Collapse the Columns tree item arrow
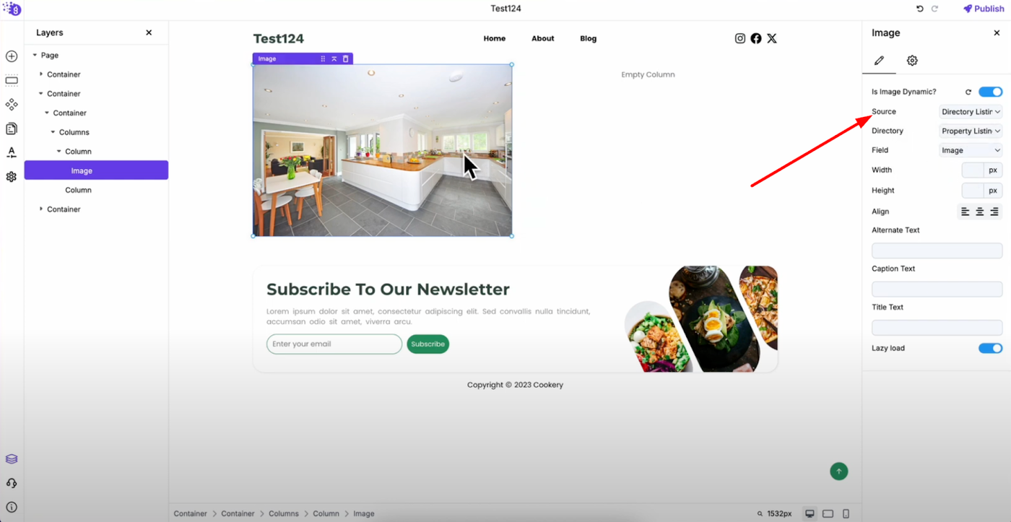This screenshot has width=1011, height=522. point(53,132)
